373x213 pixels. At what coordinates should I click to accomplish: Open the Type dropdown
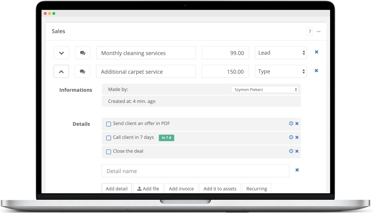pos(281,71)
